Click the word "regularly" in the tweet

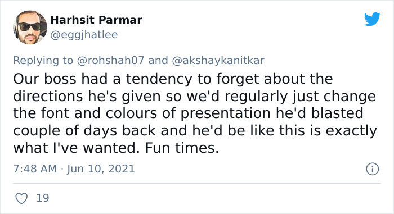pyautogui.click(x=256, y=97)
